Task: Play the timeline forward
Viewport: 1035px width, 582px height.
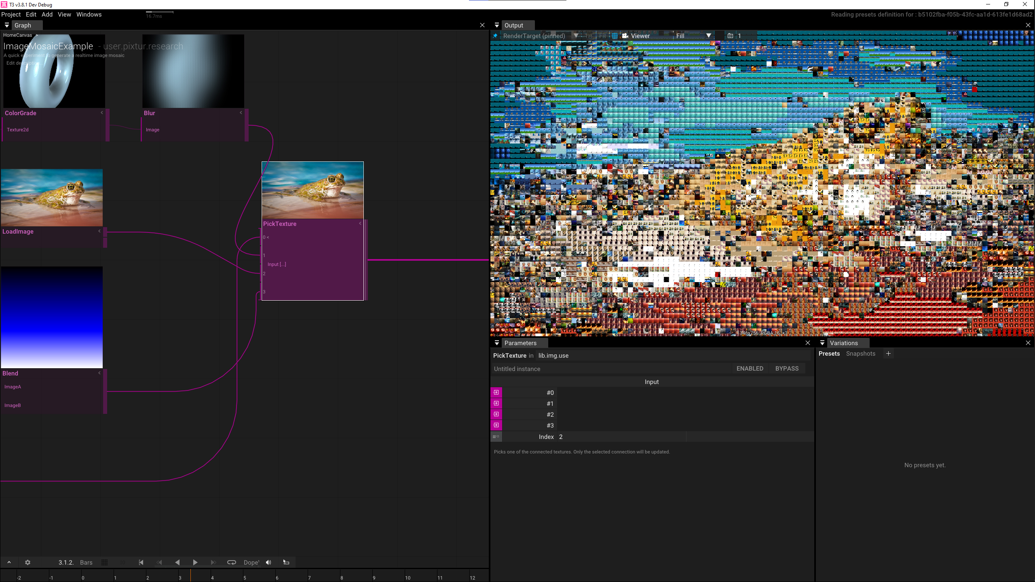Action: pos(195,562)
